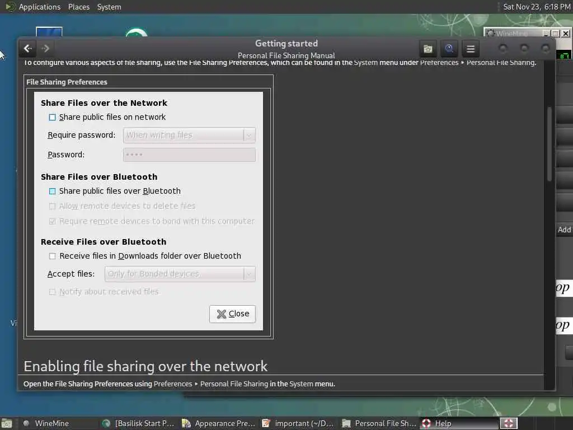
Task: Open the hamburger menu in Help viewer
Action: coord(471,49)
